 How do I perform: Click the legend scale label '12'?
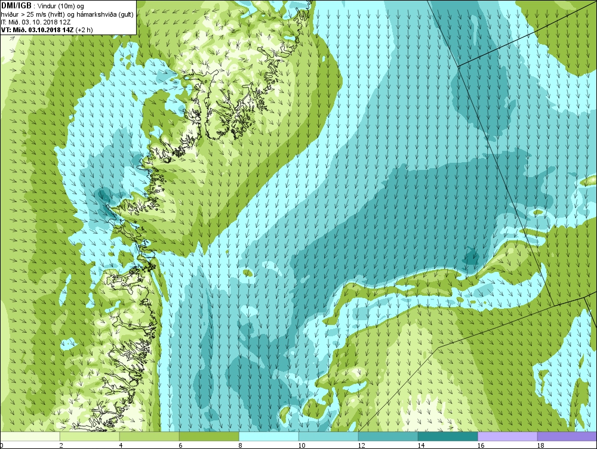click(361, 445)
